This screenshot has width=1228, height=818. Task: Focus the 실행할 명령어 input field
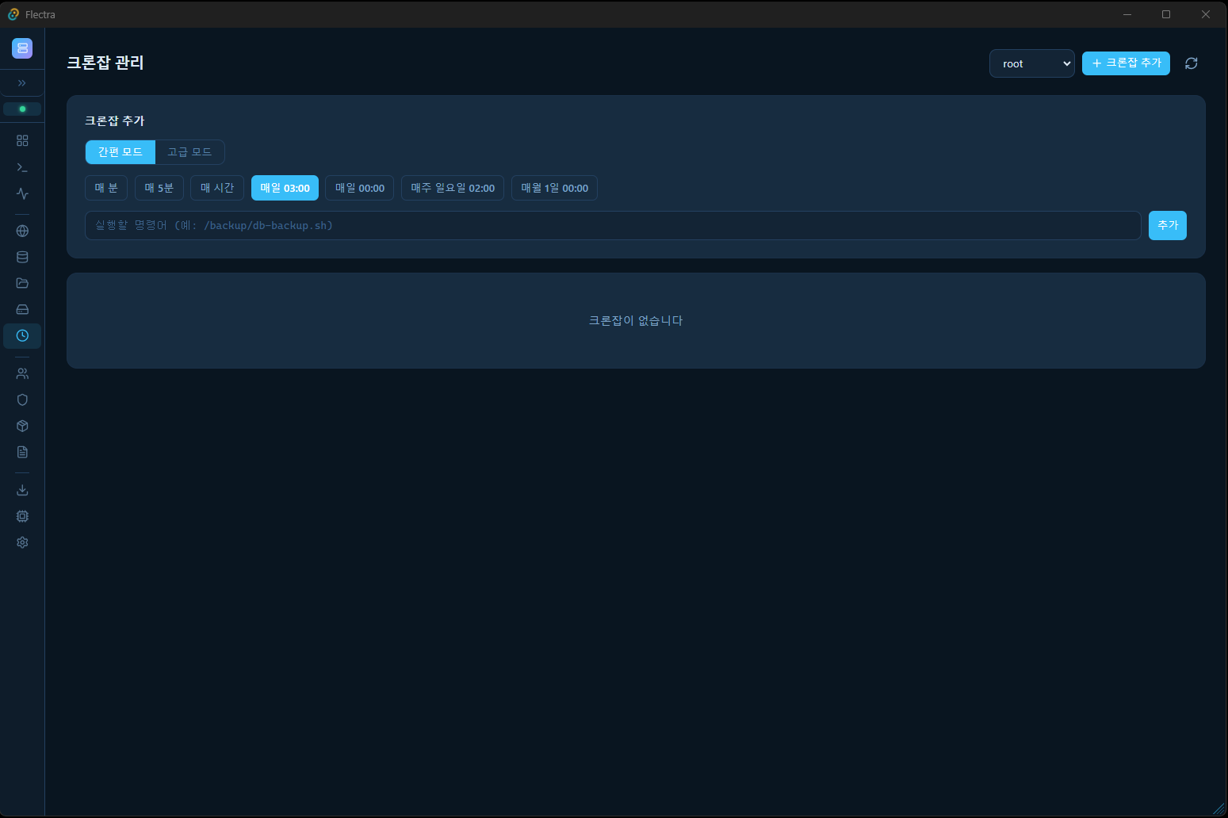(x=612, y=225)
